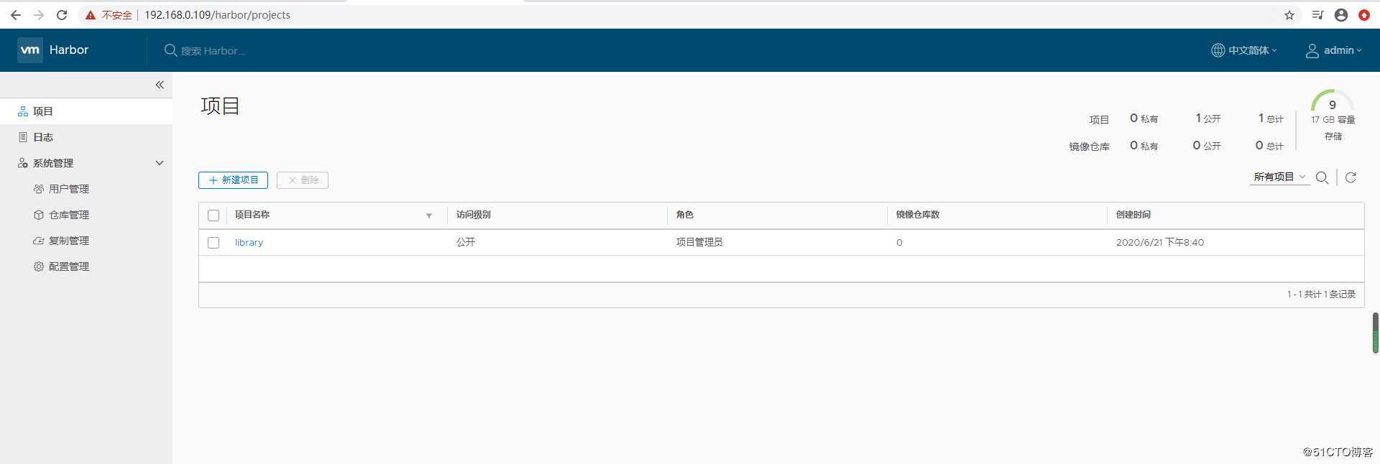Click the 2020/6/21 下午8:40 creation time
This screenshot has width=1380, height=464.
point(1159,243)
